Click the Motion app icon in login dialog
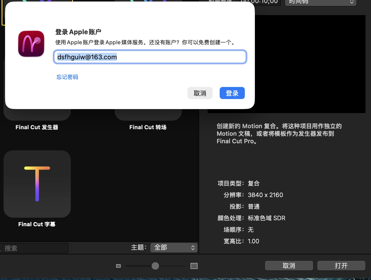 (31, 44)
